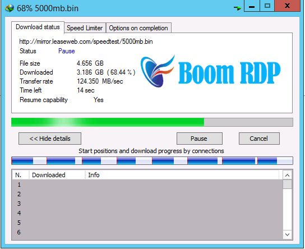Select connection row 5
Screen dimensions: 305x249
[147, 223]
